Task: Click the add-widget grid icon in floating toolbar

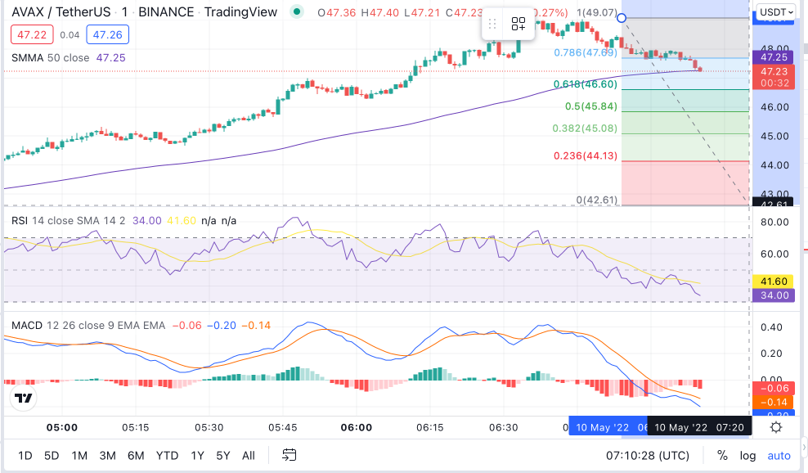Action: pos(518,24)
